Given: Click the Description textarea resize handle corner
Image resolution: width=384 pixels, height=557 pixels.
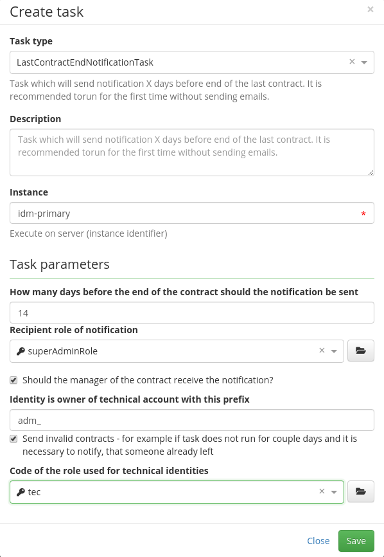Looking at the screenshot, I should point(371,172).
